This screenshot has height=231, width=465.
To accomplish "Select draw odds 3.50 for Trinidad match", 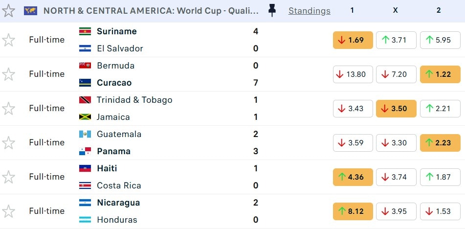I will click(x=396, y=109).
